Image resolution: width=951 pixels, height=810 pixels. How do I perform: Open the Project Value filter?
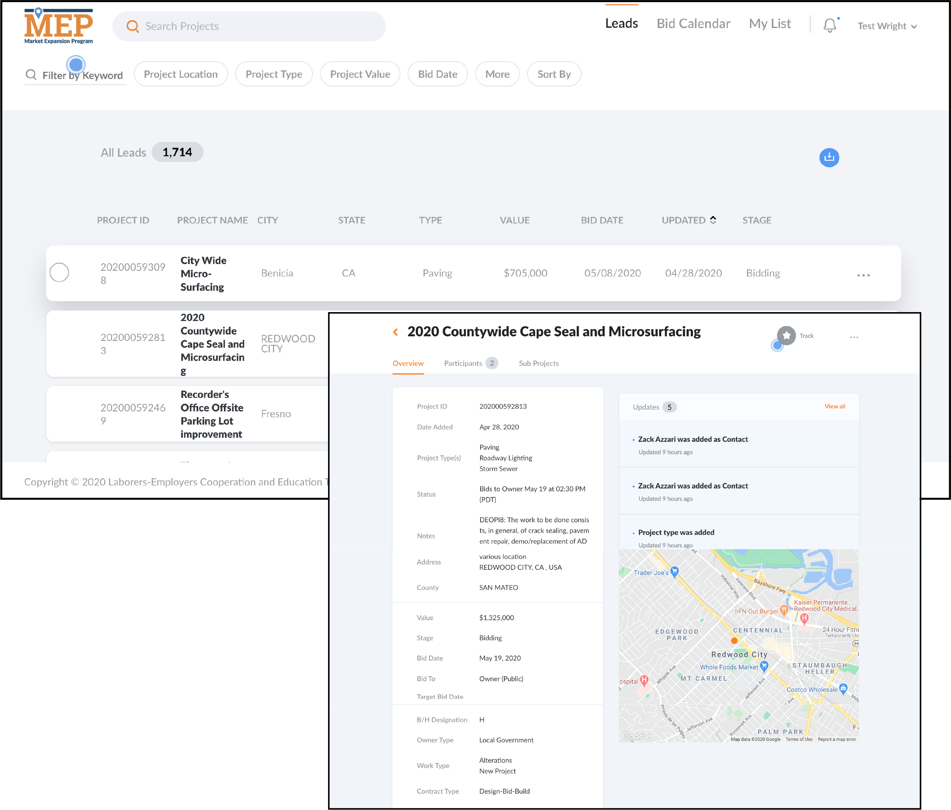360,74
